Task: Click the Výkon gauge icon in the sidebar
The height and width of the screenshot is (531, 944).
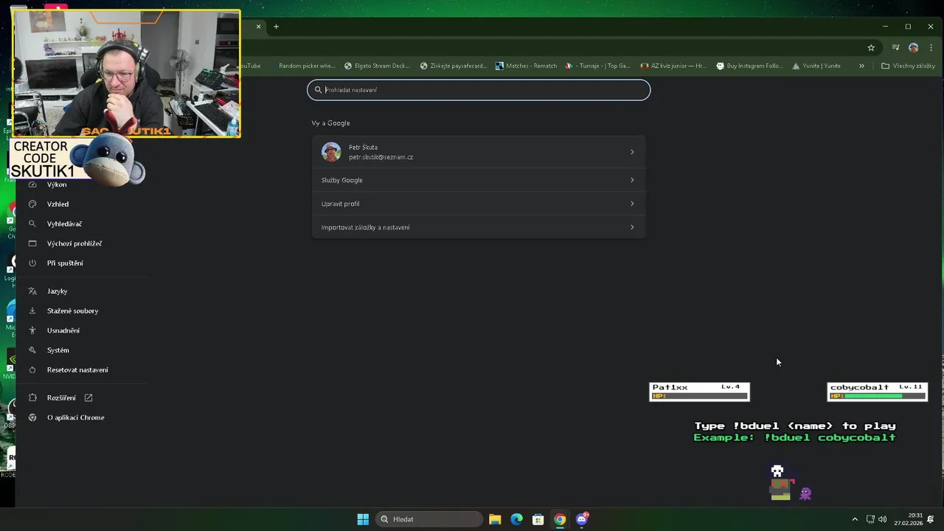Action: pyautogui.click(x=32, y=184)
